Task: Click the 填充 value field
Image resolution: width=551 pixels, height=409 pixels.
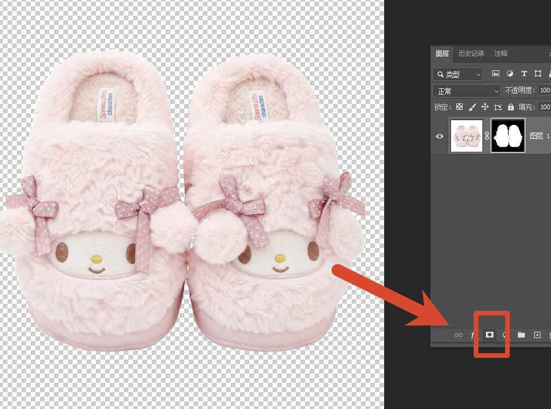Action: click(545, 107)
